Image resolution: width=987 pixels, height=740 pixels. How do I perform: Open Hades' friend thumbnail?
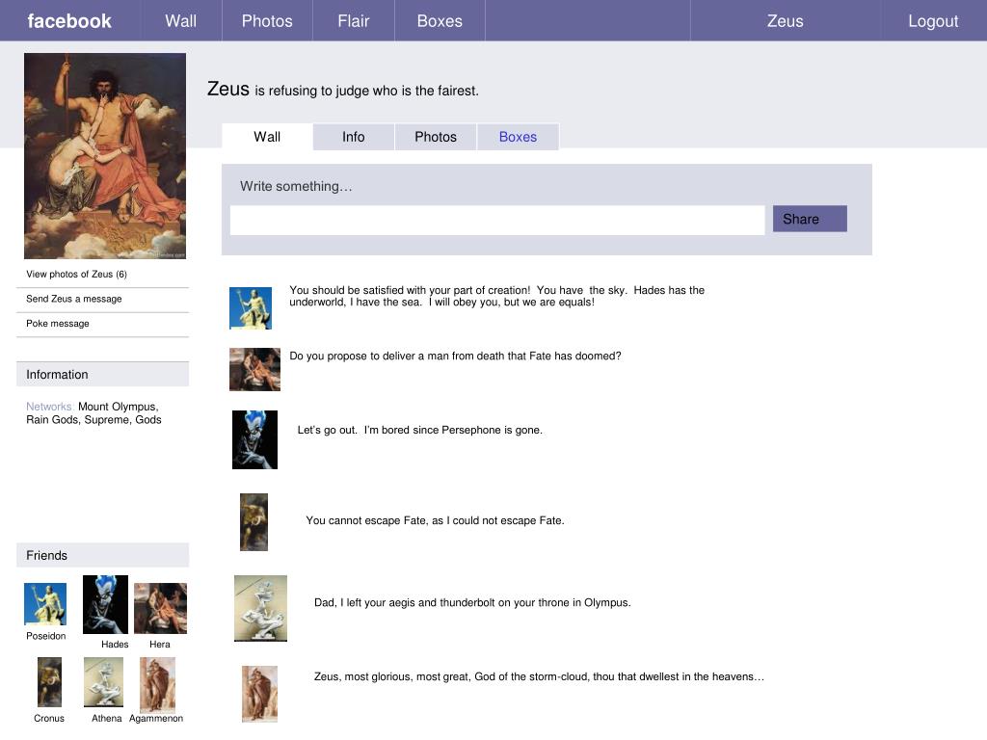tap(105, 604)
